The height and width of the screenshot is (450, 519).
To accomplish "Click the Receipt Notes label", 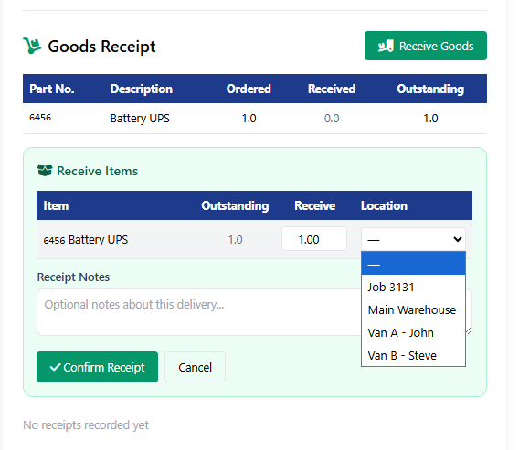I will point(73,277).
